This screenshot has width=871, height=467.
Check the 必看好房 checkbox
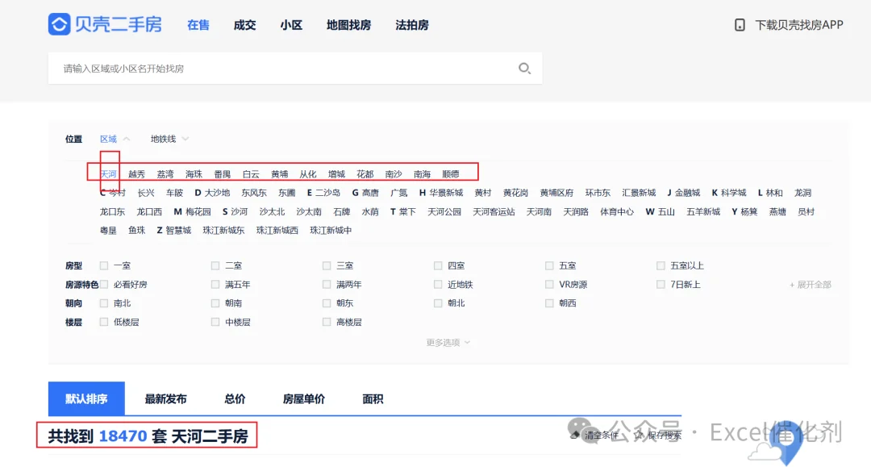point(104,284)
